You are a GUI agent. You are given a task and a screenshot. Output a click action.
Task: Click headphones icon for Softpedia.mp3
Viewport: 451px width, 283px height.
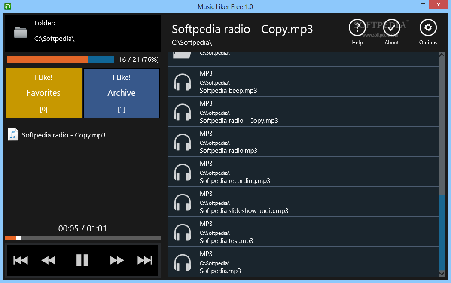pyautogui.click(x=183, y=262)
